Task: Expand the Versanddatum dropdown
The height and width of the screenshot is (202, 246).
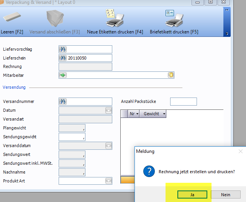Action: [x=108, y=146]
